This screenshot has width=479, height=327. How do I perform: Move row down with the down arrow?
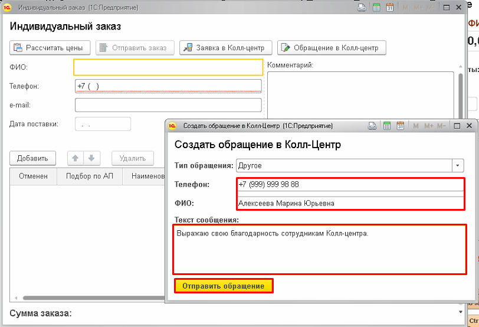[x=91, y=158]
